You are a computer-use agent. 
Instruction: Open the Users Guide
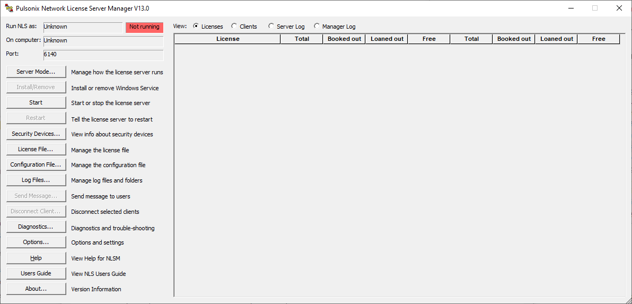(x=36, y=273)
